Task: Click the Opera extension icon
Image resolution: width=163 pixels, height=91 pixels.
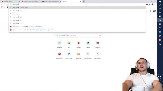Action: [147, 4]
